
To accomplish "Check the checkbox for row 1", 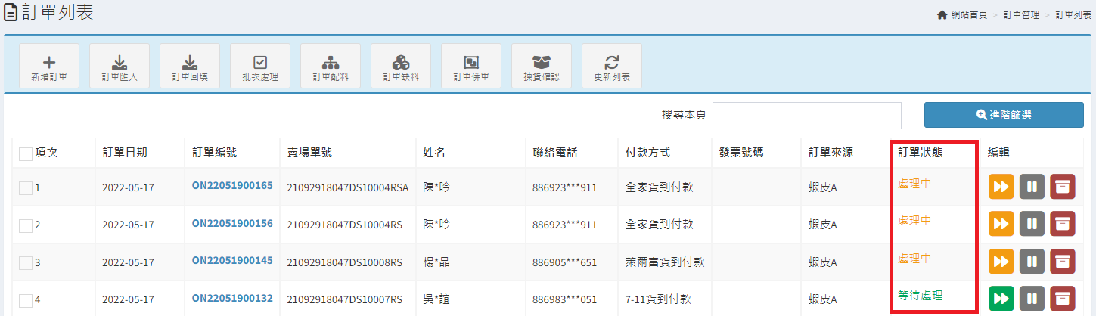I will [x=26, y=187].
